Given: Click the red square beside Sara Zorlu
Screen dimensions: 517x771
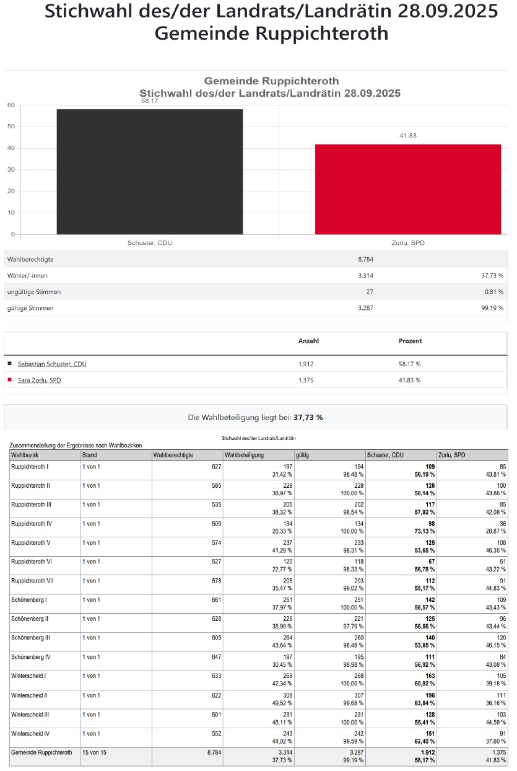Looking at the screenshot, I should (9, 379).
